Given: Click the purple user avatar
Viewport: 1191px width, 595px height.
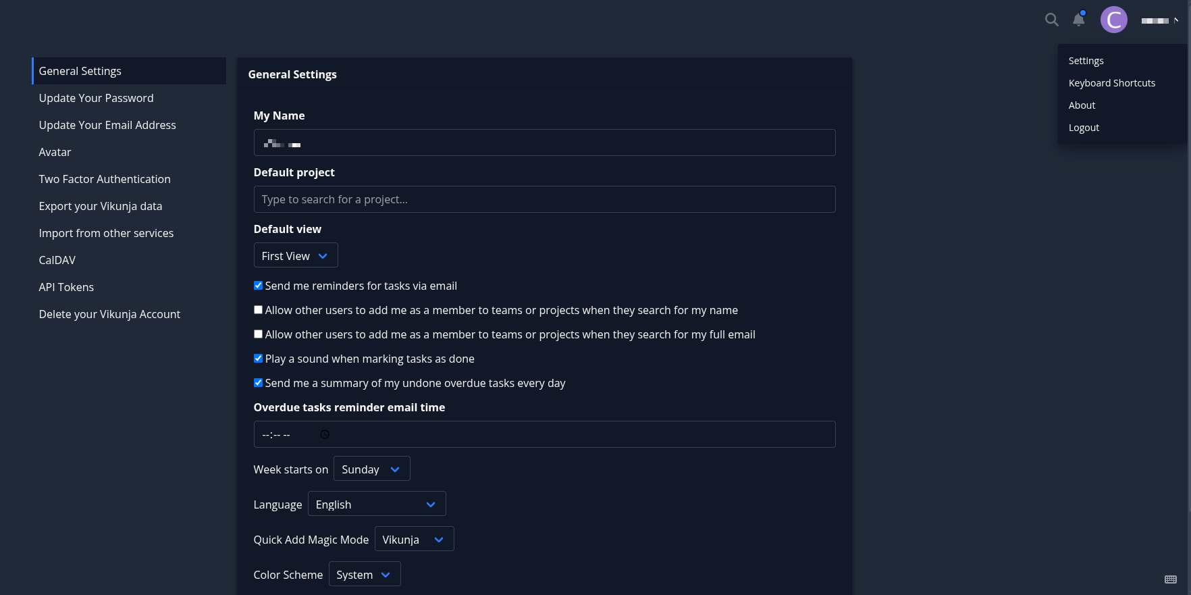Looking at the screenshot, I should click(x=1113, y=20).
